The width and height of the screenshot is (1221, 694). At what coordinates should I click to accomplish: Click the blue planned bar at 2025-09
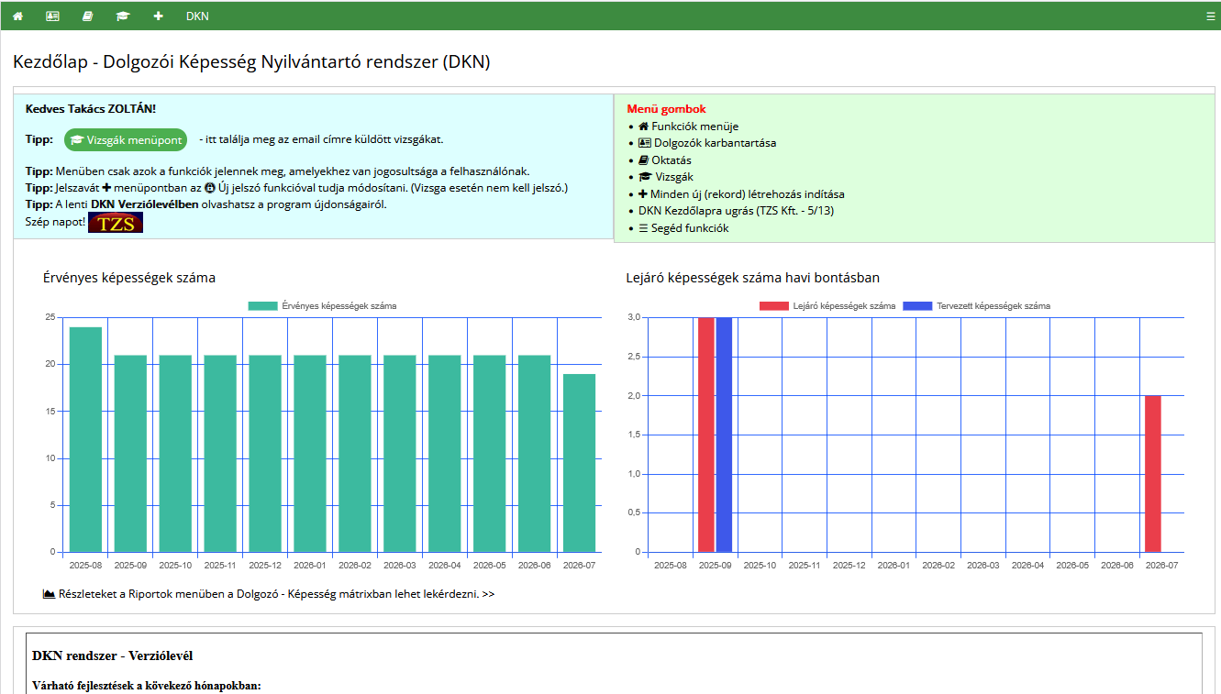[x=724, y=435]
